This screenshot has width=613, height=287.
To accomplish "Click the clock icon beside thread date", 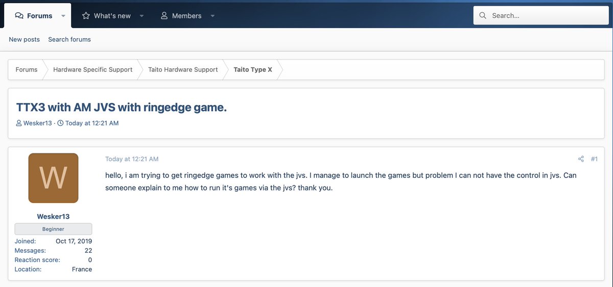I will [x=60, y=123].
